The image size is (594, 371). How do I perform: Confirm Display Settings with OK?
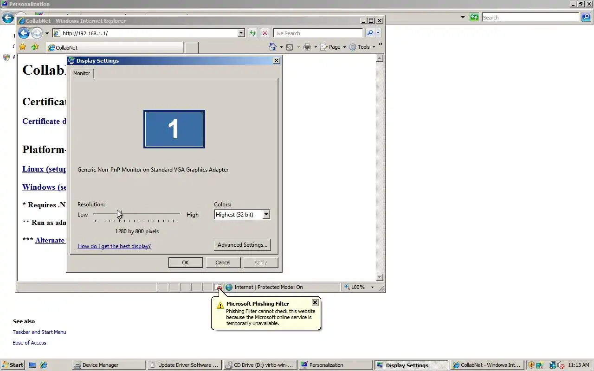click(185, 262)
